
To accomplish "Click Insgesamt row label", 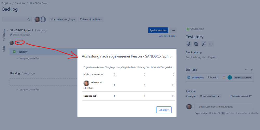I will [90, 96].
